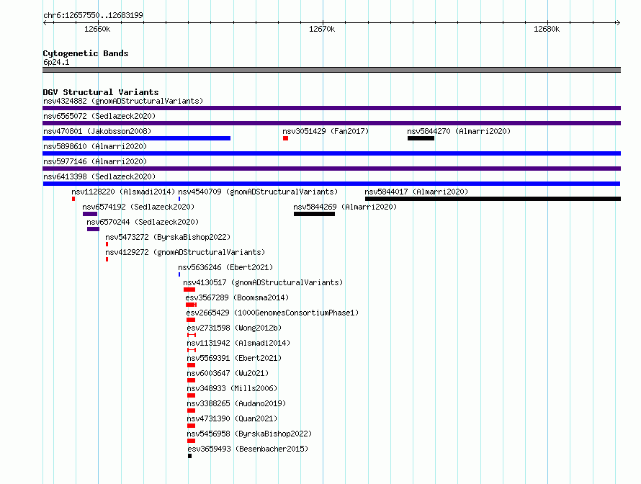Select the nsv6574192 (Sedlazeck2020) label
Viewport: 641px width, 484px height.
point(138,207)
